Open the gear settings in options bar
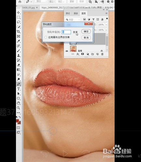The image size is (141, 162). 108,2
